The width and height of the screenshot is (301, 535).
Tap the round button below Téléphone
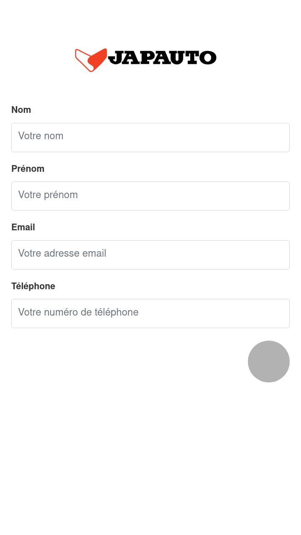click(269, 362)
